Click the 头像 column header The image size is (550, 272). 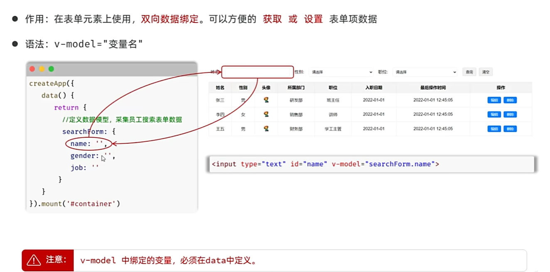[266, 88]
